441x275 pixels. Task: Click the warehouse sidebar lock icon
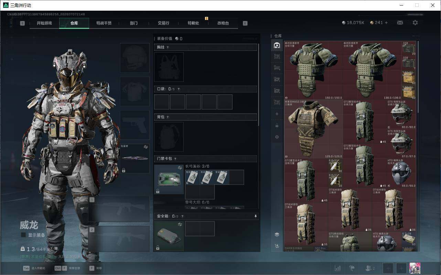pos(277,125)
